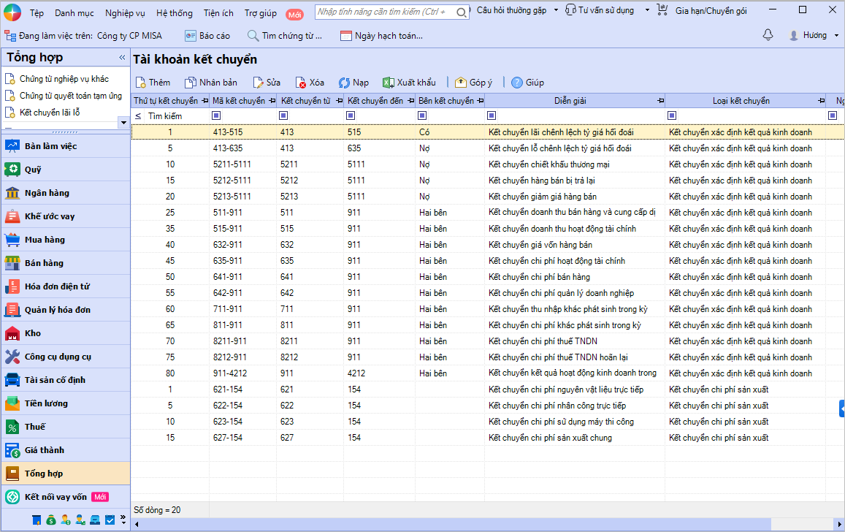Click the Xóa delete icon
Image resolution: width=845 pixels, height=532 pixels.
pos(301,83)
